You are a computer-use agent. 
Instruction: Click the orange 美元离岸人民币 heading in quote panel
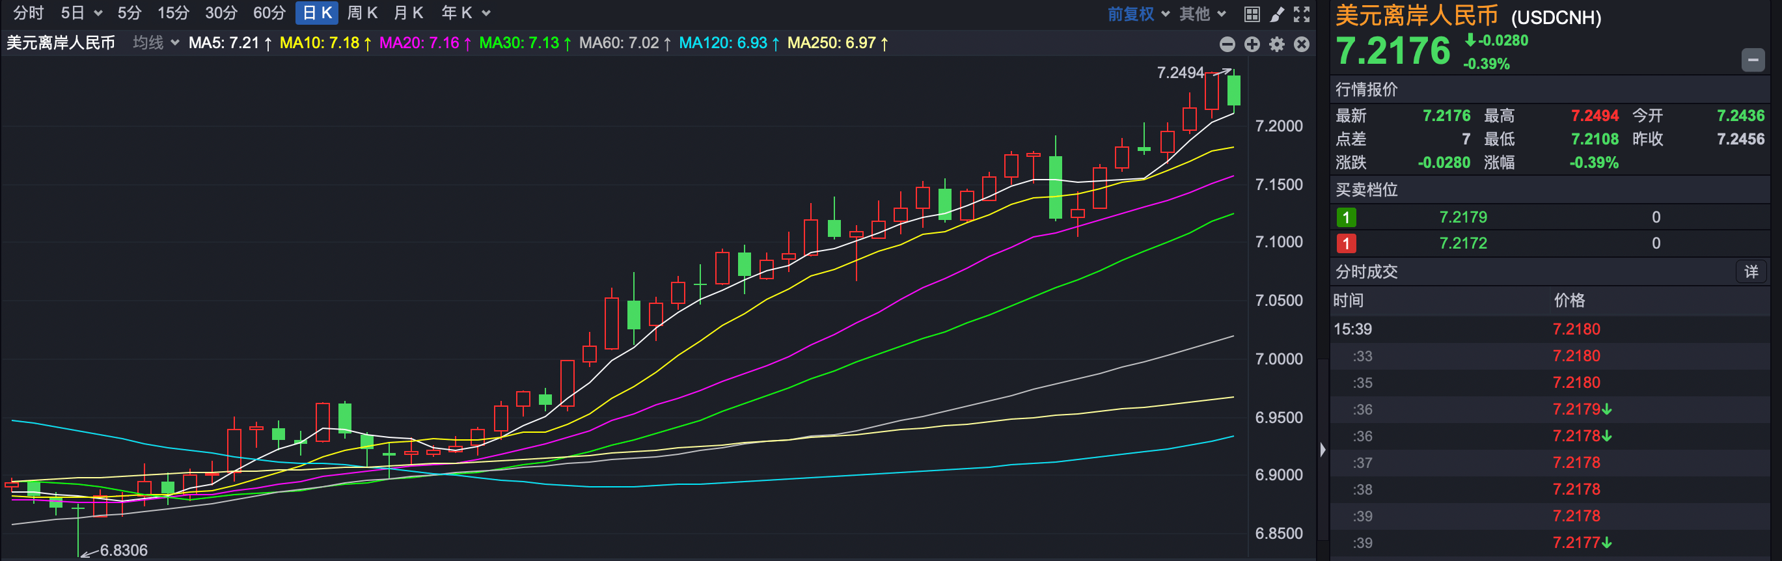[x=1416, y=15]
